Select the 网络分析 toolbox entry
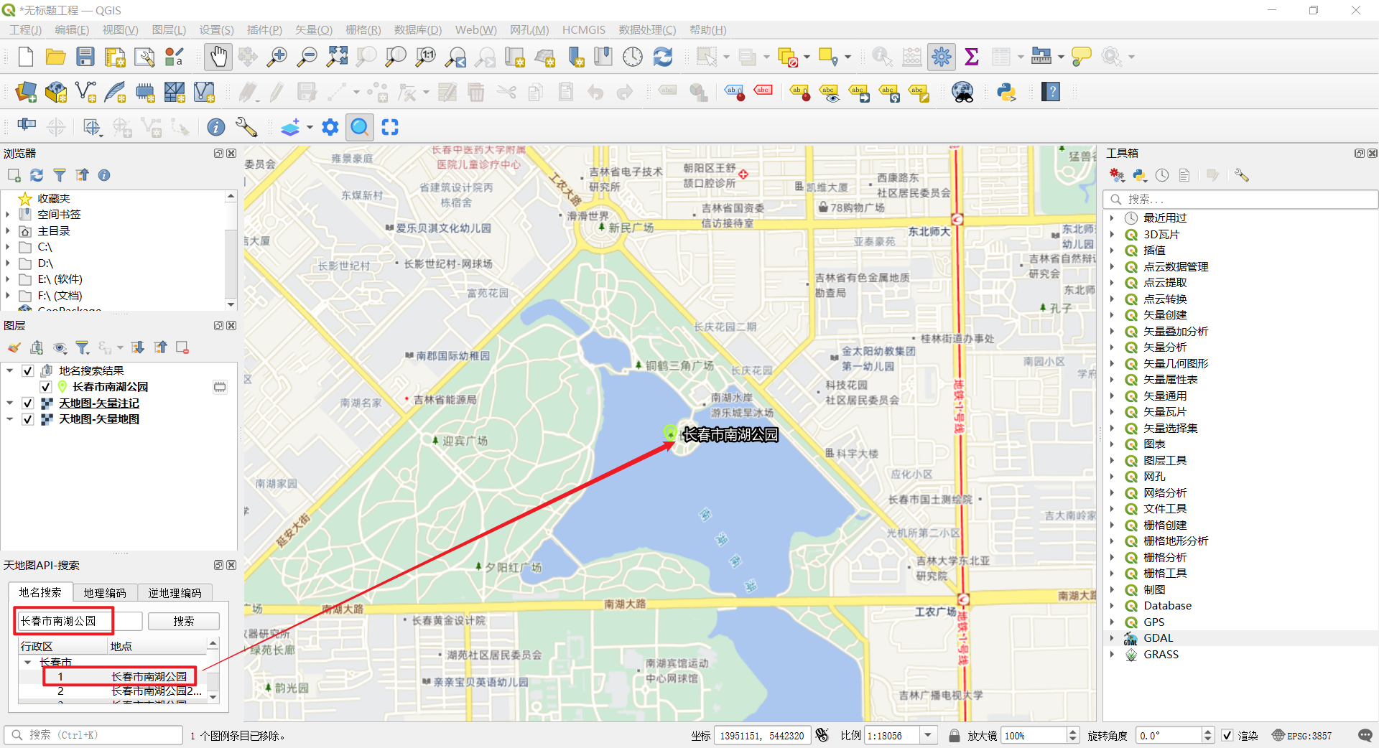Image resolution: width=1379 pixels, height=748 pixels. click(1165, 493)
